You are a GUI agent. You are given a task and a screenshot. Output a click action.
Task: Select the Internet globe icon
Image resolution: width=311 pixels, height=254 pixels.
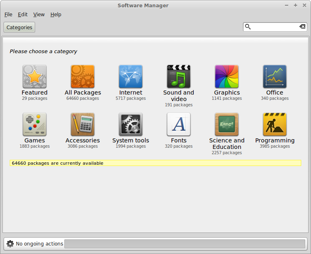tap(131, 76)
